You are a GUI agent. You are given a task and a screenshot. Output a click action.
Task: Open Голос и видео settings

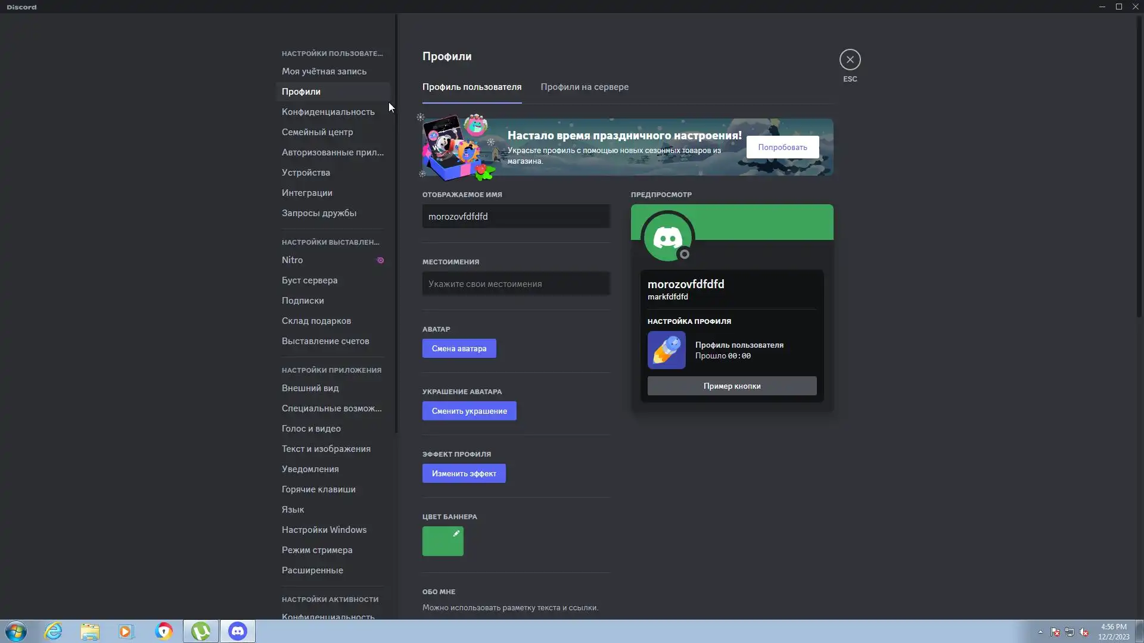(x=311, y=429)
